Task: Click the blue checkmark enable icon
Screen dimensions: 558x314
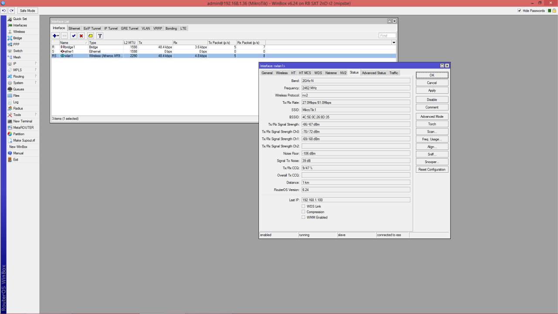Action: (x=74, y=36)
